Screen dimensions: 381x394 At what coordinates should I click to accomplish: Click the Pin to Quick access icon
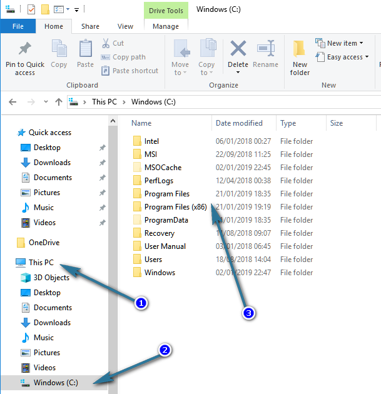(x=25, y=49)
